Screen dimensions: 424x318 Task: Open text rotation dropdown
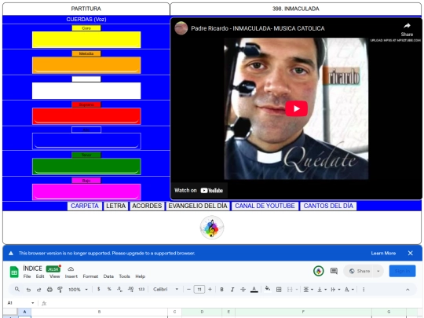point(349,289)
